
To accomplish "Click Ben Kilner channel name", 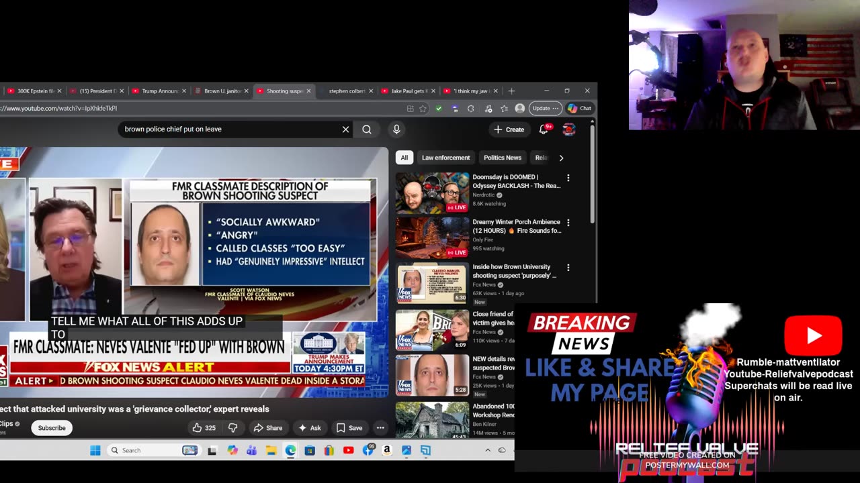I will click(x=486, y=425).
